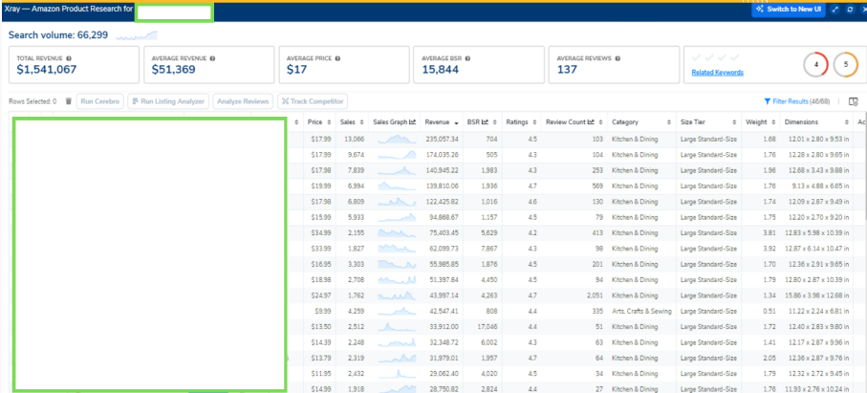Image resolution: width=867 pixels, height=393 pixels.
Task: Open the search volume trend sparkline
Action: click(137, 36)
